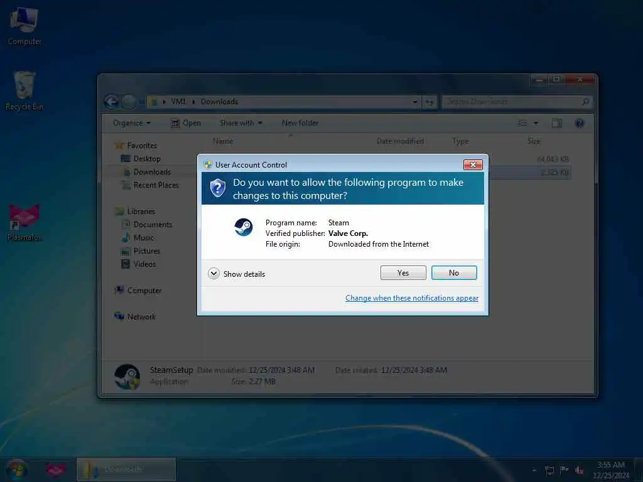The height and width of the screenshot is (482, 643).
Task: Open view options dropdown arrow
Action: point(536,123)
